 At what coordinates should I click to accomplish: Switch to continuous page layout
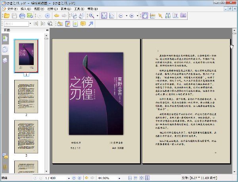(x=136, y=178)
